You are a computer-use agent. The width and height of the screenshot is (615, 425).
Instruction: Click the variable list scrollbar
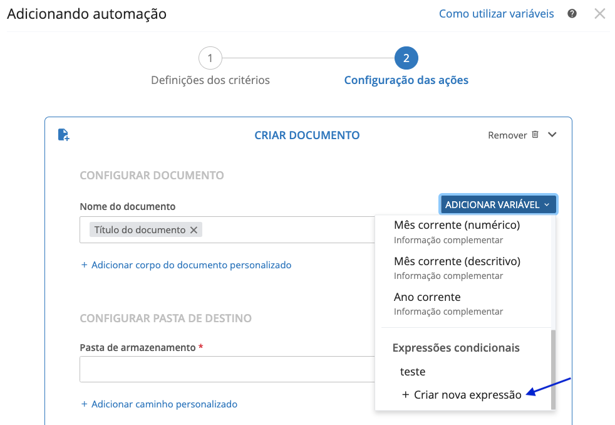pos(553,369)
